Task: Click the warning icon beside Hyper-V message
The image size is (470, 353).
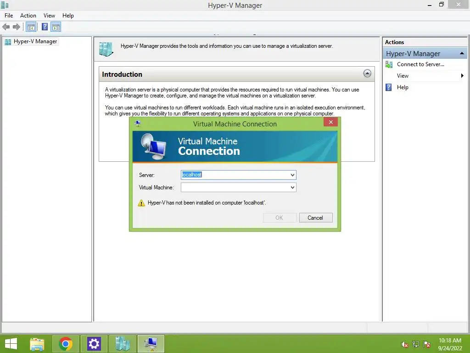Action: pyautogui.click(x=141, y=203)
